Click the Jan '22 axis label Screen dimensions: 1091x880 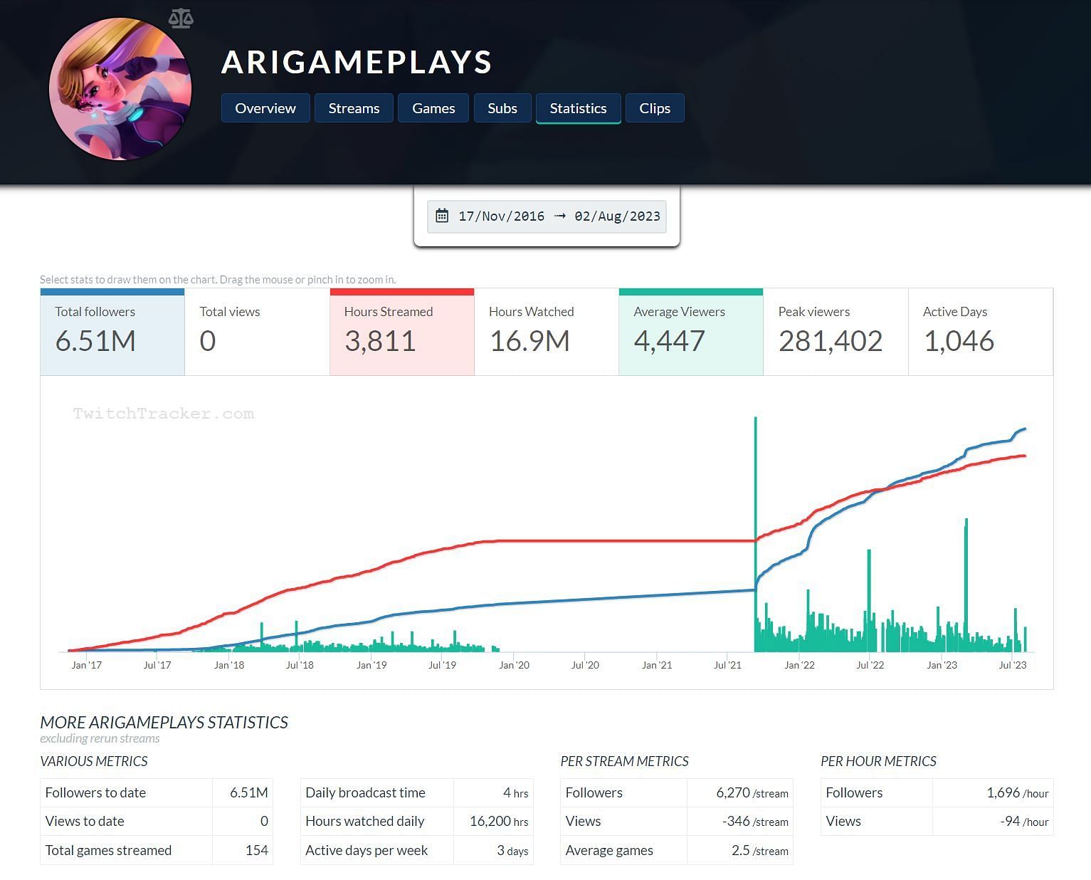tap(799, 665)
